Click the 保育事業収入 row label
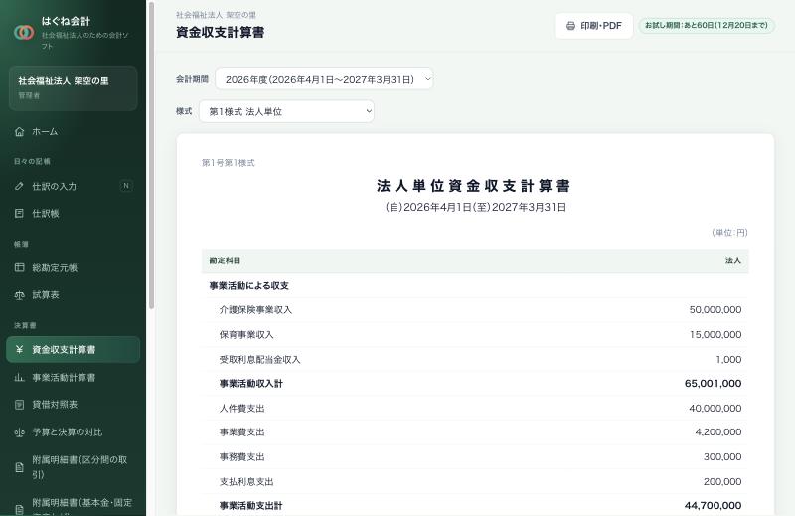Image resolution: width=795 pixels, height=516 pixels. pos(246,335)
